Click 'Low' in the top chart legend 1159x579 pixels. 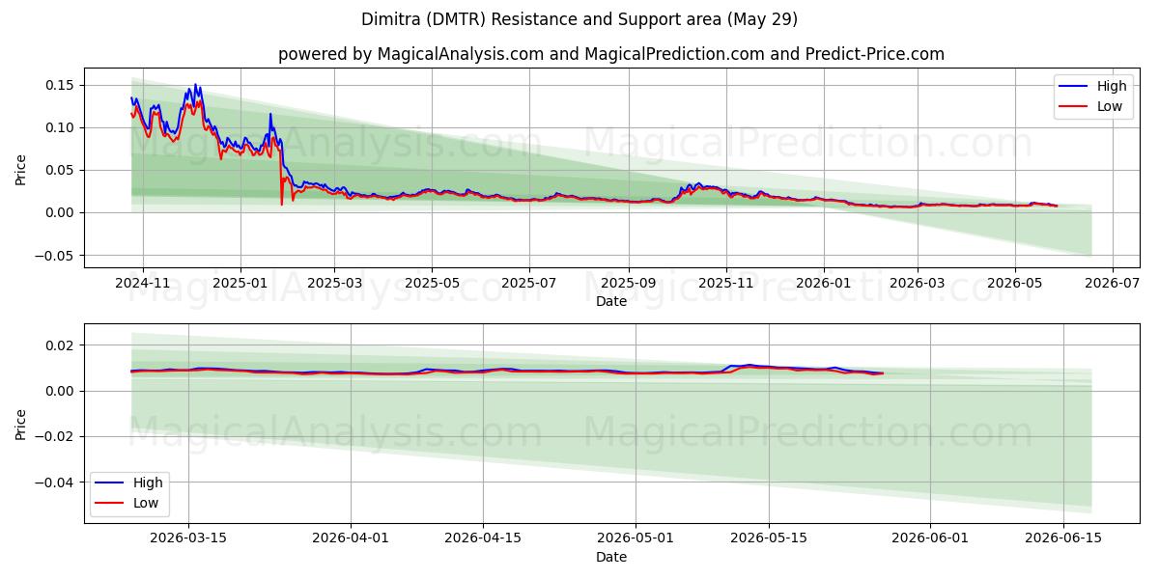click(x=1110, y=106)
